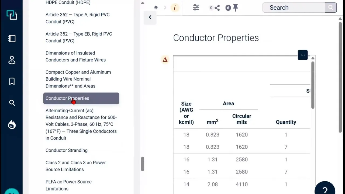345x194 pixels.
Task: Click the orange triangle change indicator
Action: (165, 60)
